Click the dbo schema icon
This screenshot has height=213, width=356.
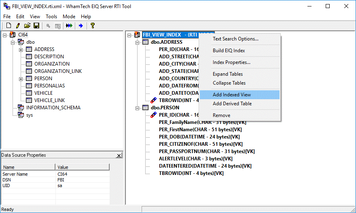click(x=21, y=42)
